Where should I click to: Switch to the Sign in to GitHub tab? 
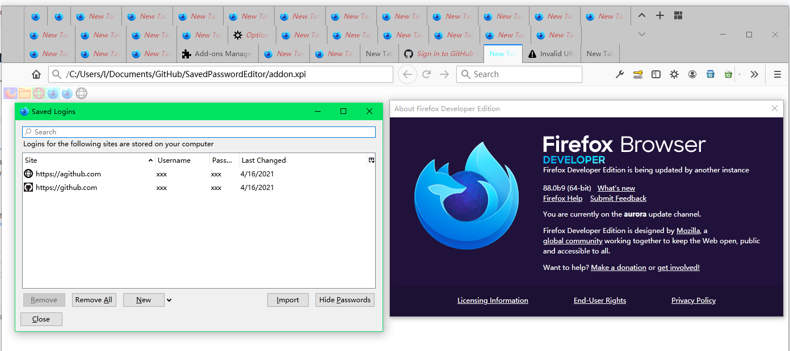click(440, 54)
